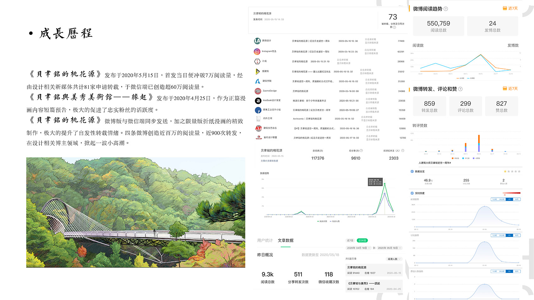Click help icon beside 微博转发、评论和赞
534x300 pixels.
(x=460, y=89)
